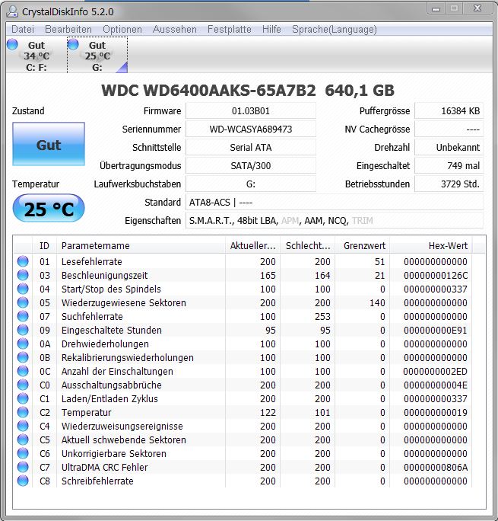This screenshot has height=521, width=498.
Task: Click hex value 000000000E91
Action: pyautogui.click(x=436, y=330)
